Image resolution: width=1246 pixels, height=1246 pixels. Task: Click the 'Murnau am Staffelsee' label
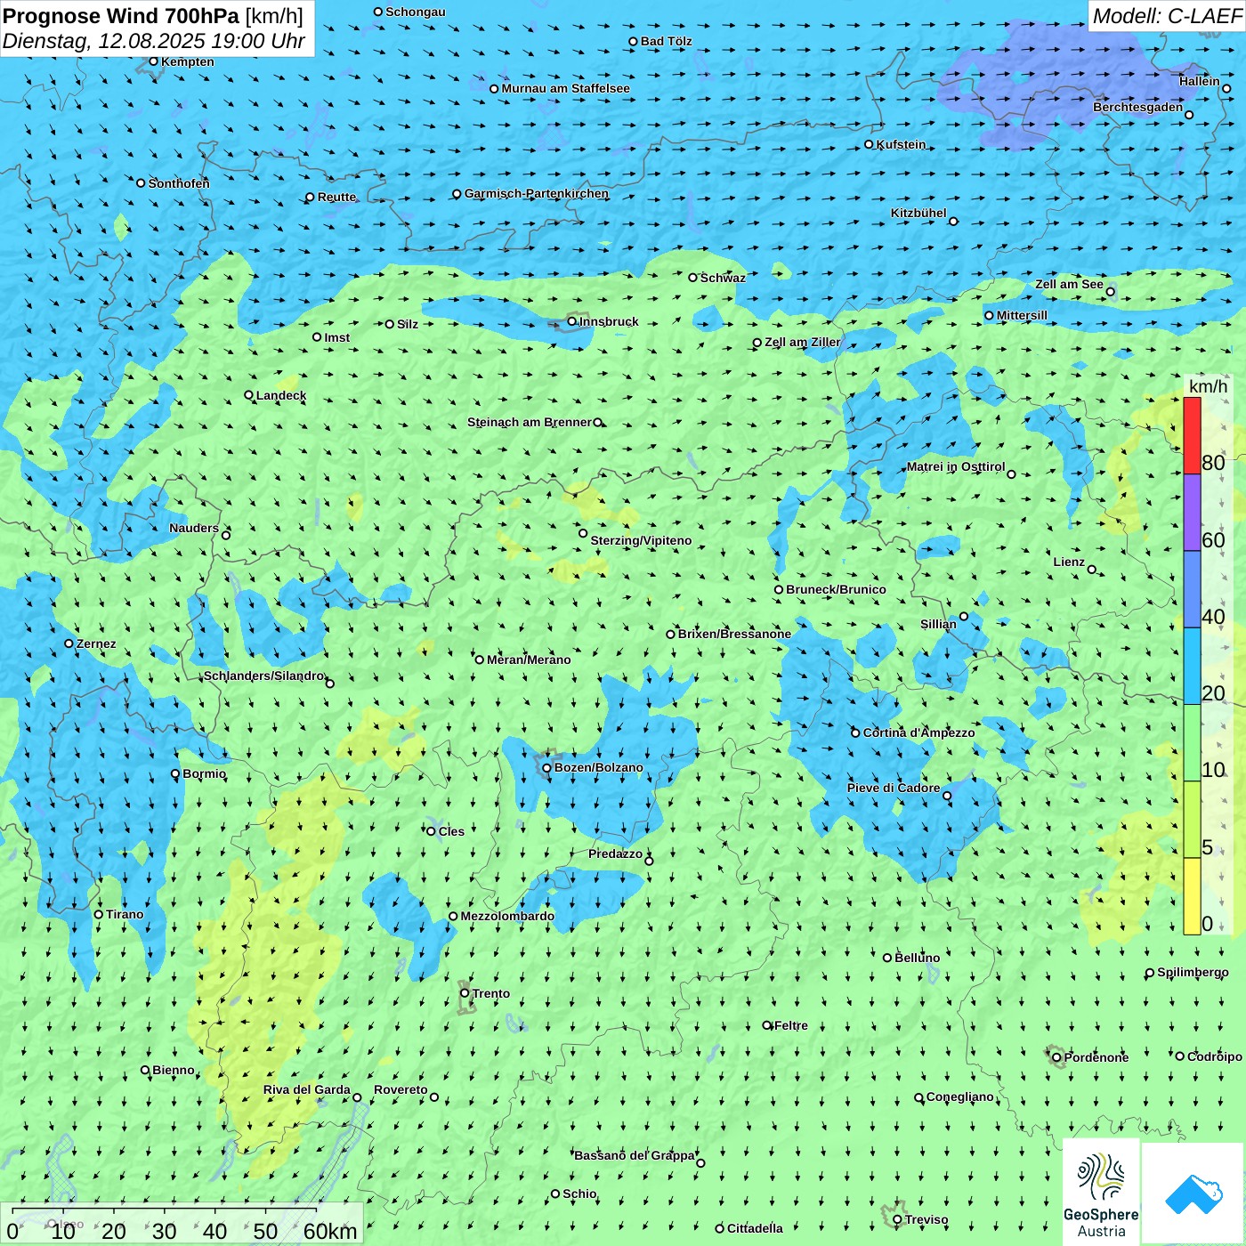click(566, 88)
